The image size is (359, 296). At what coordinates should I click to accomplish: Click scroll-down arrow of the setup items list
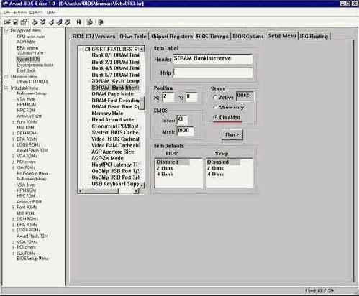pos(142,185)
